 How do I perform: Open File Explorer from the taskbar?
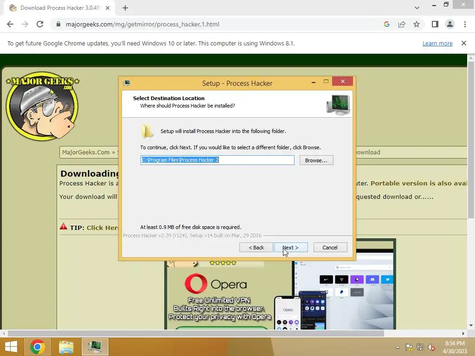(x=66, y=347)
